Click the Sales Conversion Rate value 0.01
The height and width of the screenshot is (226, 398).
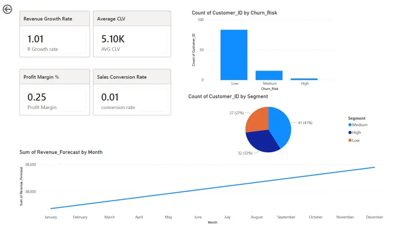(110, 97)
